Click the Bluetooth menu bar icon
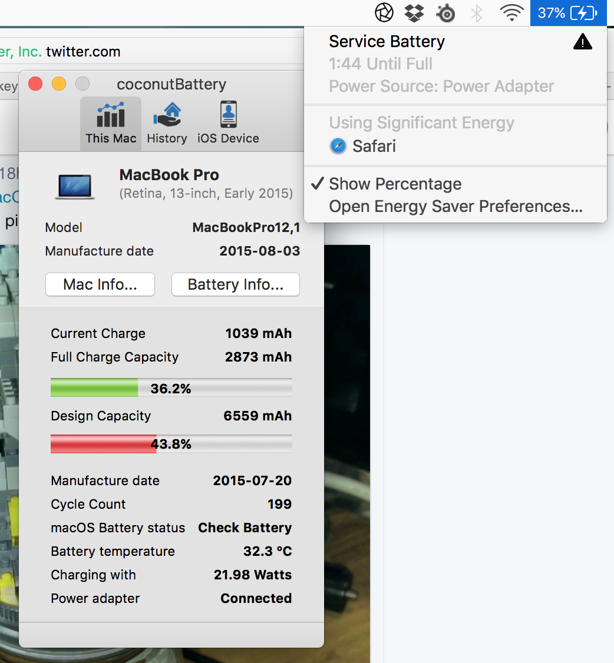 (477, 13)
